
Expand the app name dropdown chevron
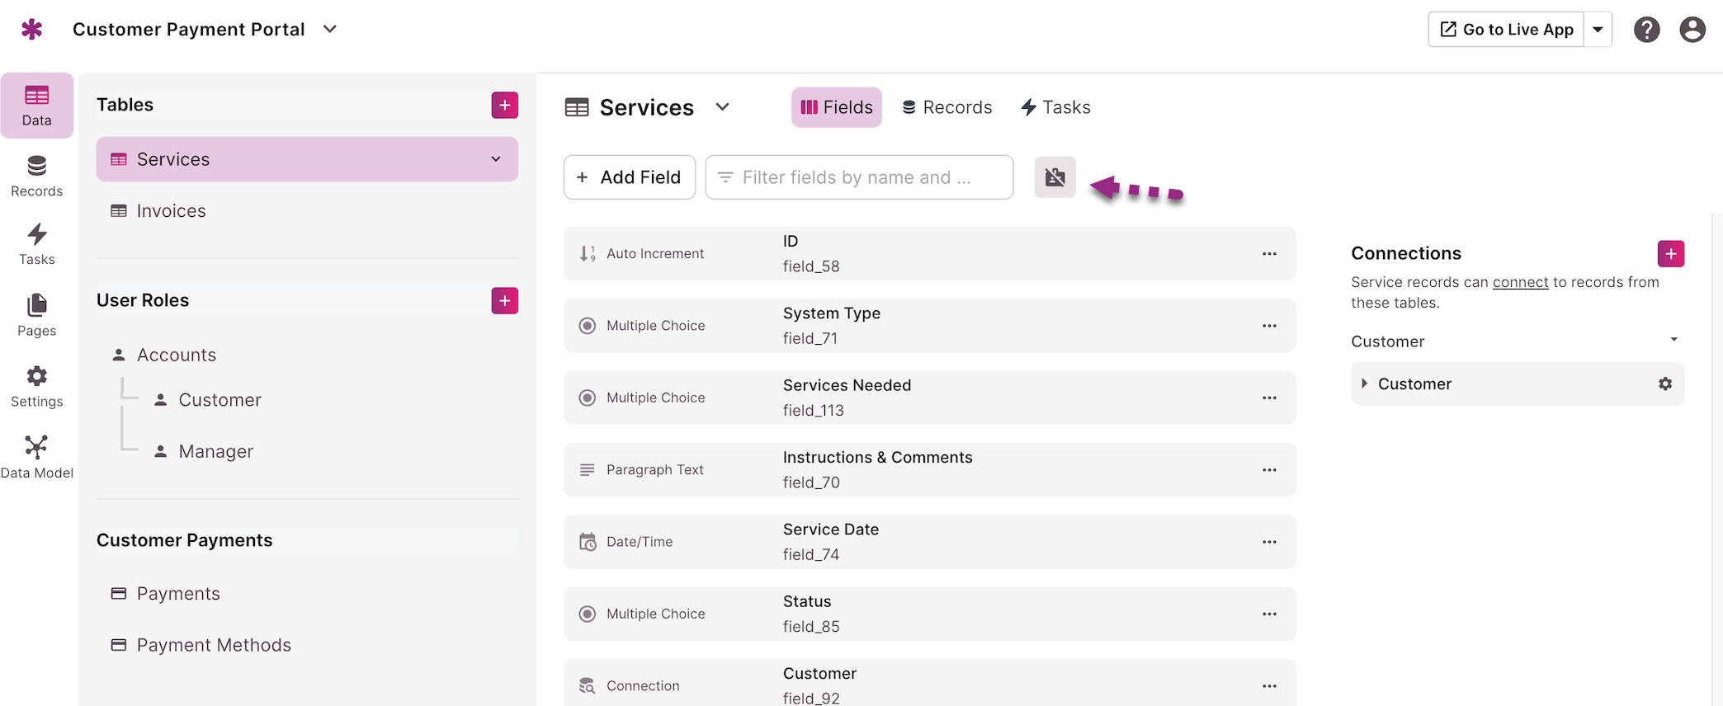tap(330, 29)
